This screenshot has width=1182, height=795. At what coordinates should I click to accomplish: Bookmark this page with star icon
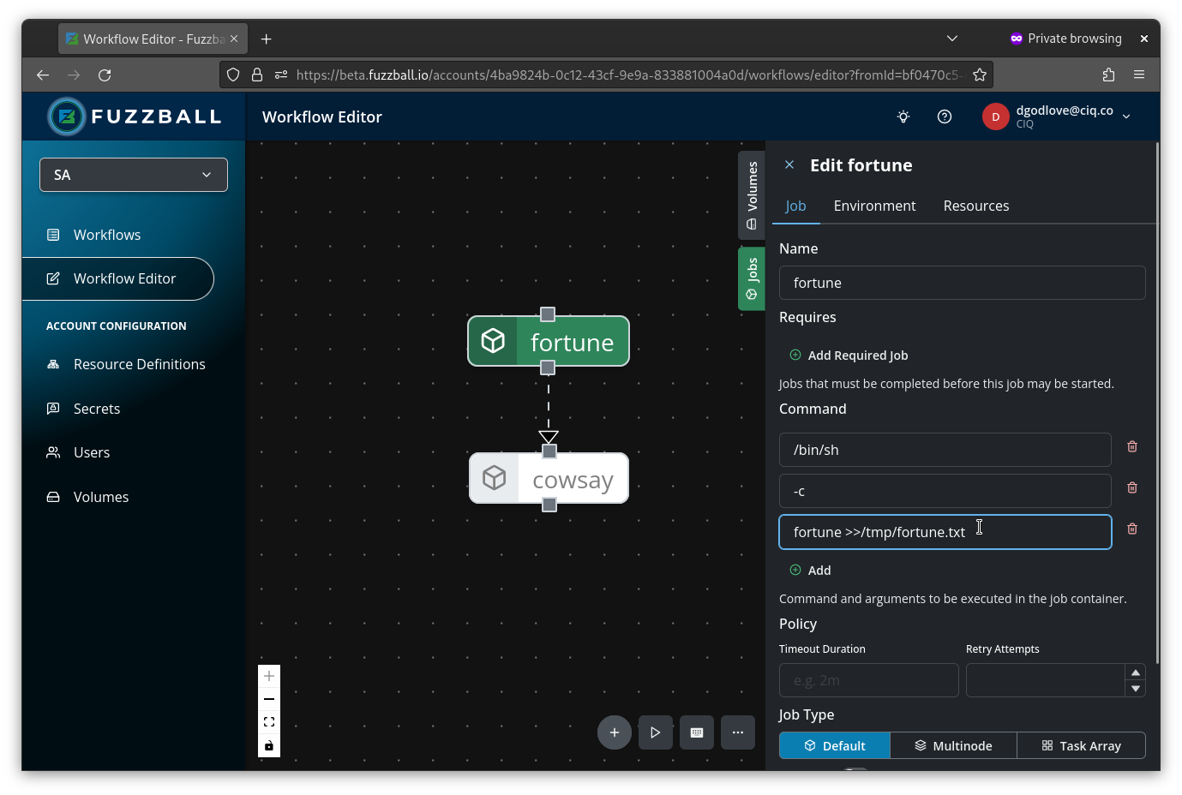(980, 75)
